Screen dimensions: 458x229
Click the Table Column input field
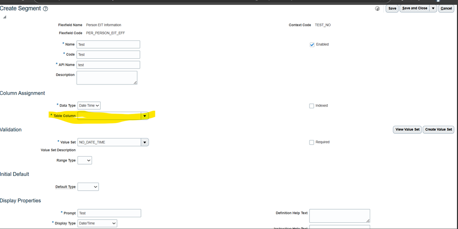coord(109,116)
